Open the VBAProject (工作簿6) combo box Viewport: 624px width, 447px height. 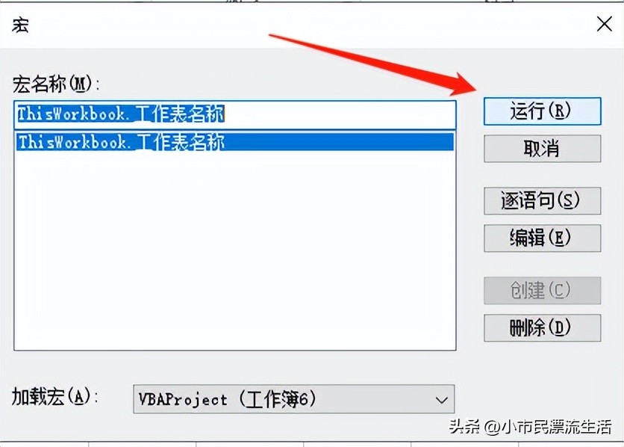point(293,399)
